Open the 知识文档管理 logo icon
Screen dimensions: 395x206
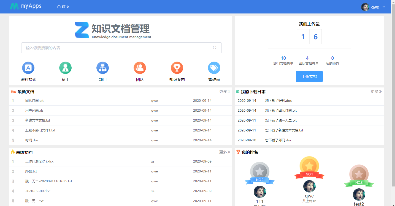pos(82,29)
